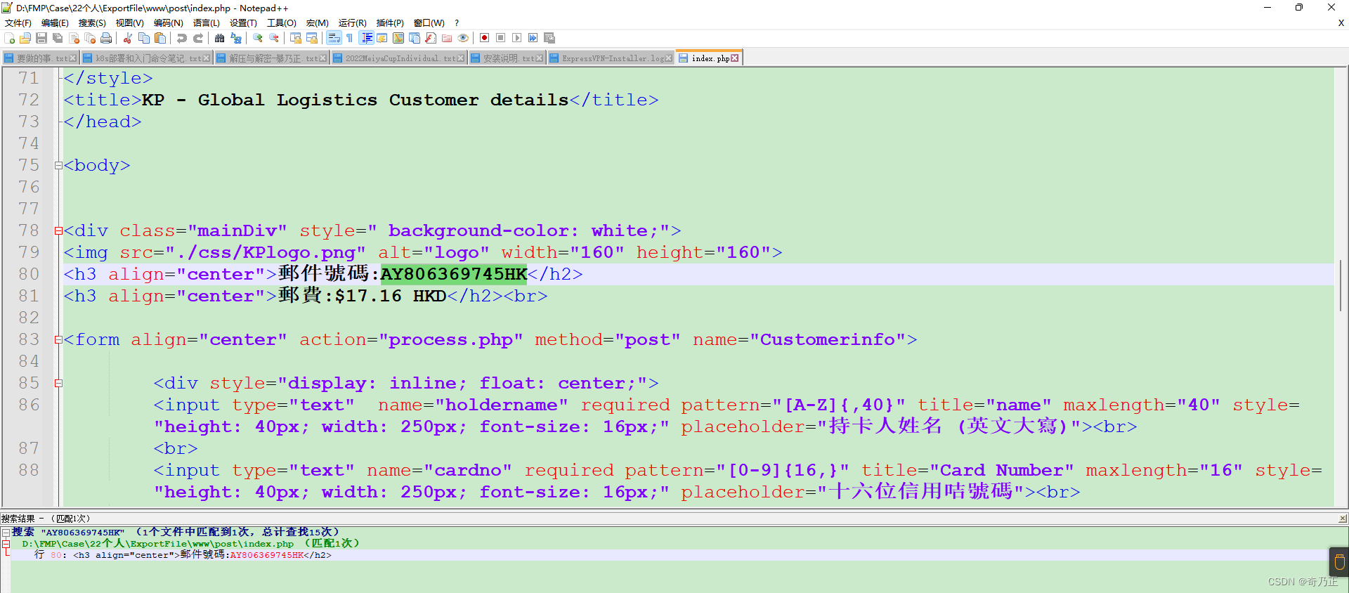Toggle Show all characters pilcrow button

(x=350, y=38)
